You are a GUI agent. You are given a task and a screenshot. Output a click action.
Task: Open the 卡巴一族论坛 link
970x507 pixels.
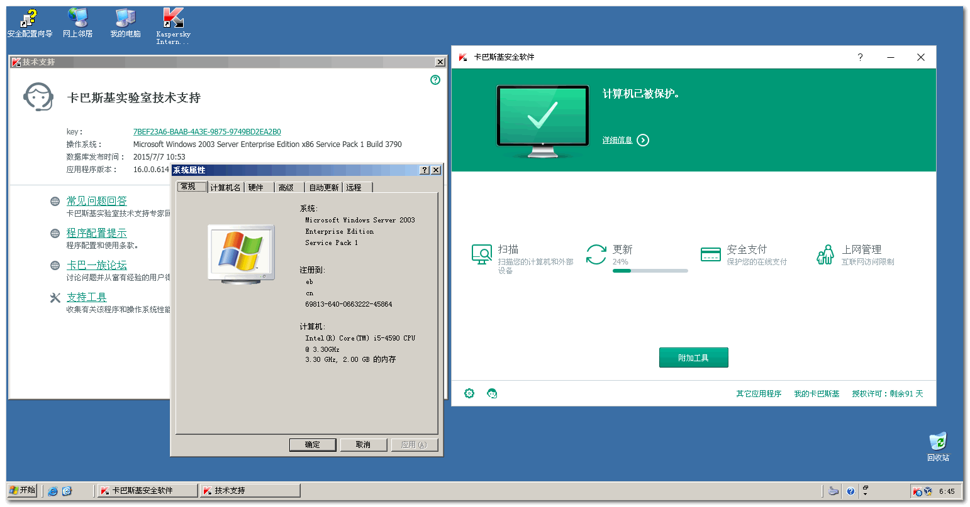coord(97,265)
